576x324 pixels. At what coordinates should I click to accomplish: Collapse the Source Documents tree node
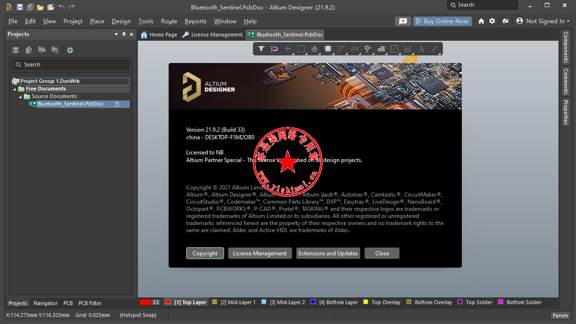(x=20, y=97)
